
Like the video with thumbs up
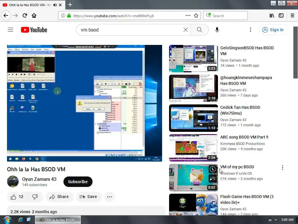coord(17,197)
